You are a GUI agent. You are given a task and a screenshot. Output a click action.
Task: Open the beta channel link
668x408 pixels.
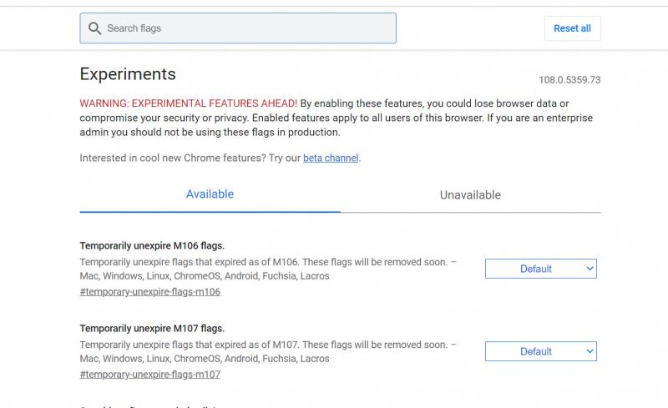click(331, 158)
